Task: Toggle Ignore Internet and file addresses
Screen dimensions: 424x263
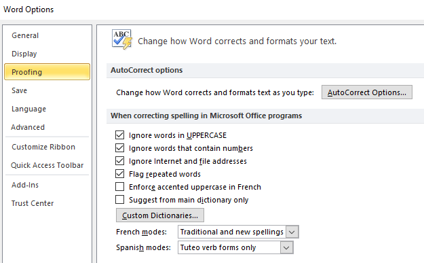Action: pos(119,161)
